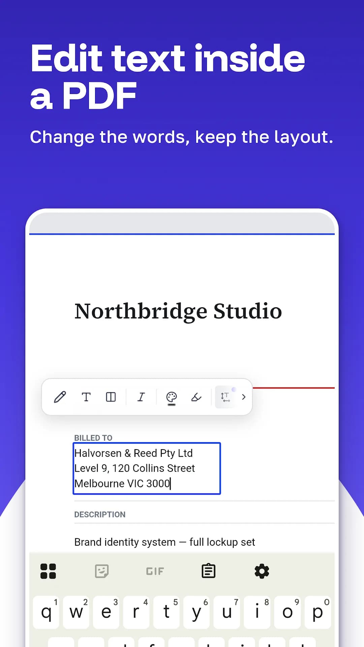This screenshot has width=364, height=647.
Task: Open the columns layout icon
Action: [x=111, y=397]
